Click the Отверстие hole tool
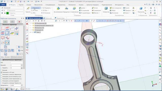The width and height of the screenshot is (162, 91). click(x=106, y=8)
